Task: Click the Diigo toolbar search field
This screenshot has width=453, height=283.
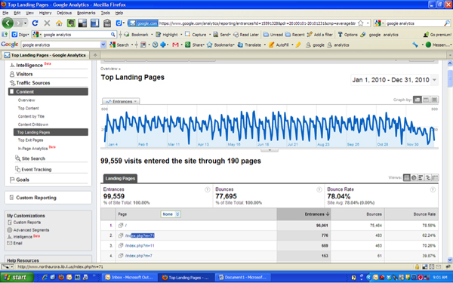Action: tap(77, 35)
